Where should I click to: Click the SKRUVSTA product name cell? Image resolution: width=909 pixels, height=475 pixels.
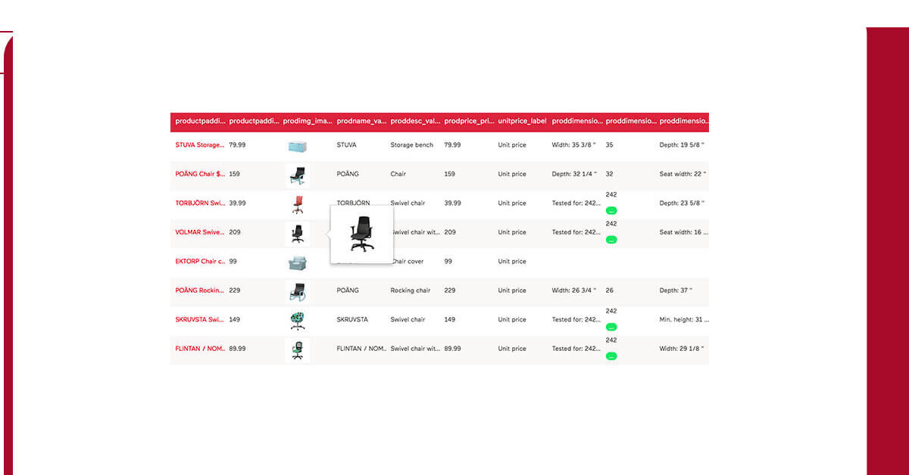pos(352,319)
